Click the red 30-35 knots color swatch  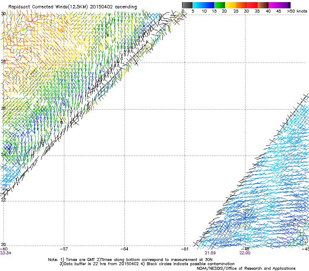coord(252,5)
